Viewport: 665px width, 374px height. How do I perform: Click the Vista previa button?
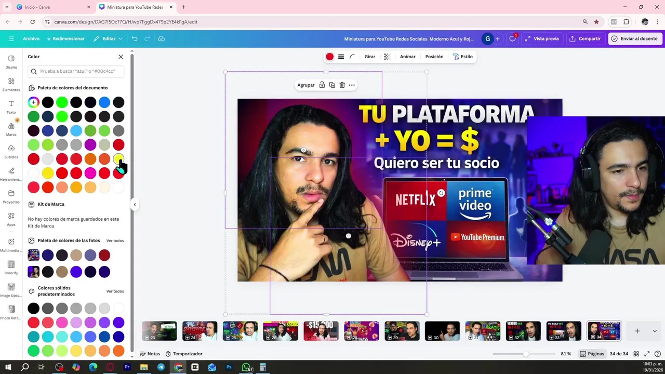coord(541,38)
